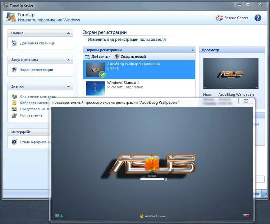Open the Добавить dropdown arrow

click(110, 56)
